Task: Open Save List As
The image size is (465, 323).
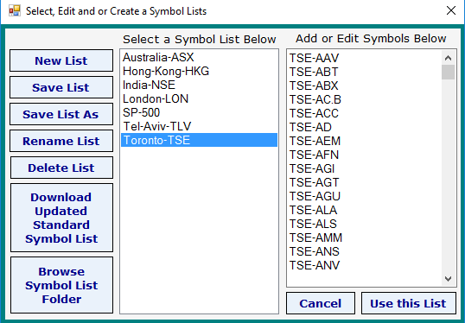Action: (x=61, y=114)
